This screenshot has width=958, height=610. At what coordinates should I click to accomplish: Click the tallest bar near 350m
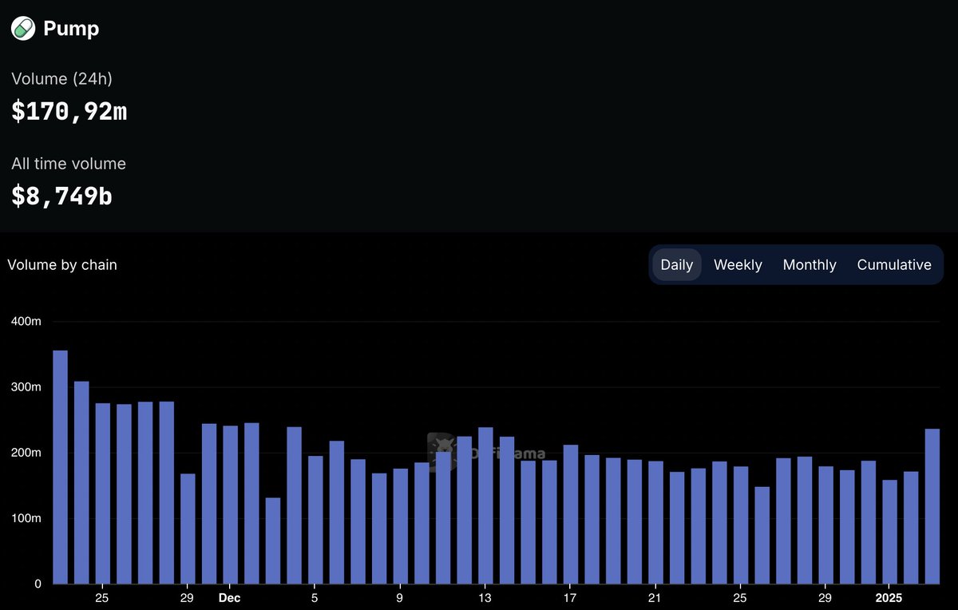pyautogui.click(x=60, y=467)
